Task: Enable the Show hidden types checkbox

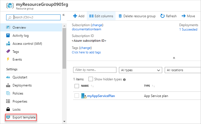Action: 91,79
